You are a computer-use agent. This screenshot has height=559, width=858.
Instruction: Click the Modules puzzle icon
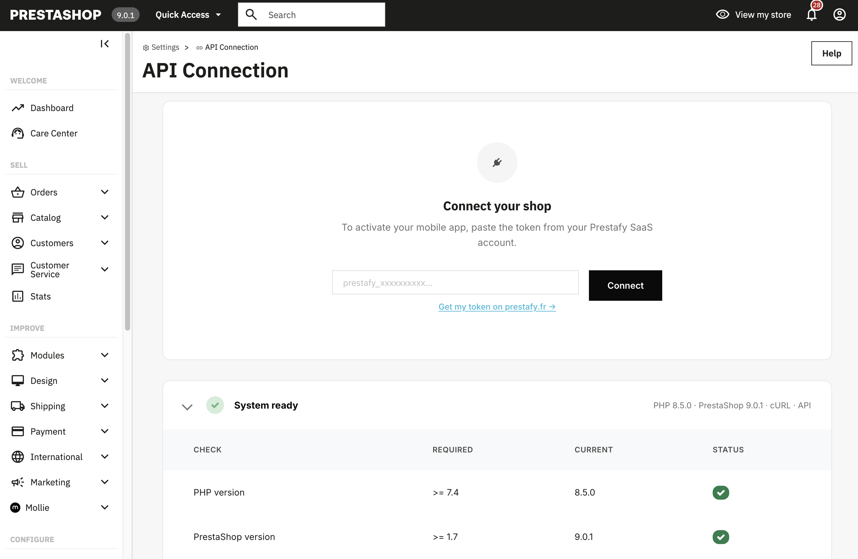[x=18, y=355]
